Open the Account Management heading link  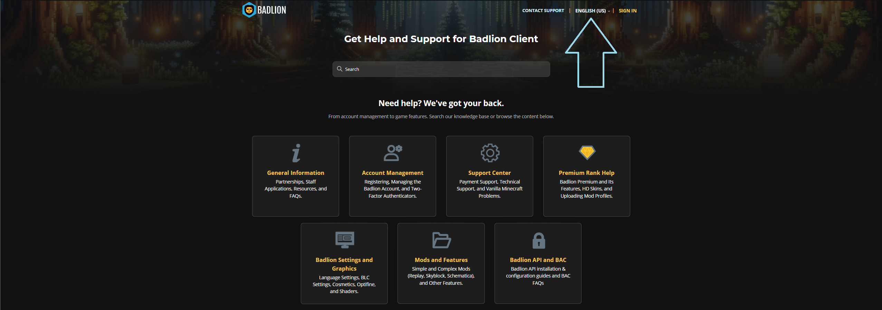(393, 173)
